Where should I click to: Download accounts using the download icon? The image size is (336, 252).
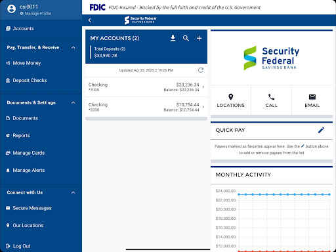point(173,38)
